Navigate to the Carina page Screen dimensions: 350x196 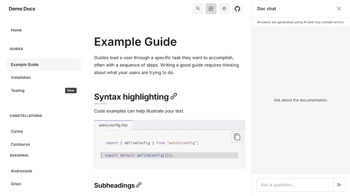pyautogui.click(x=17, y=131)
